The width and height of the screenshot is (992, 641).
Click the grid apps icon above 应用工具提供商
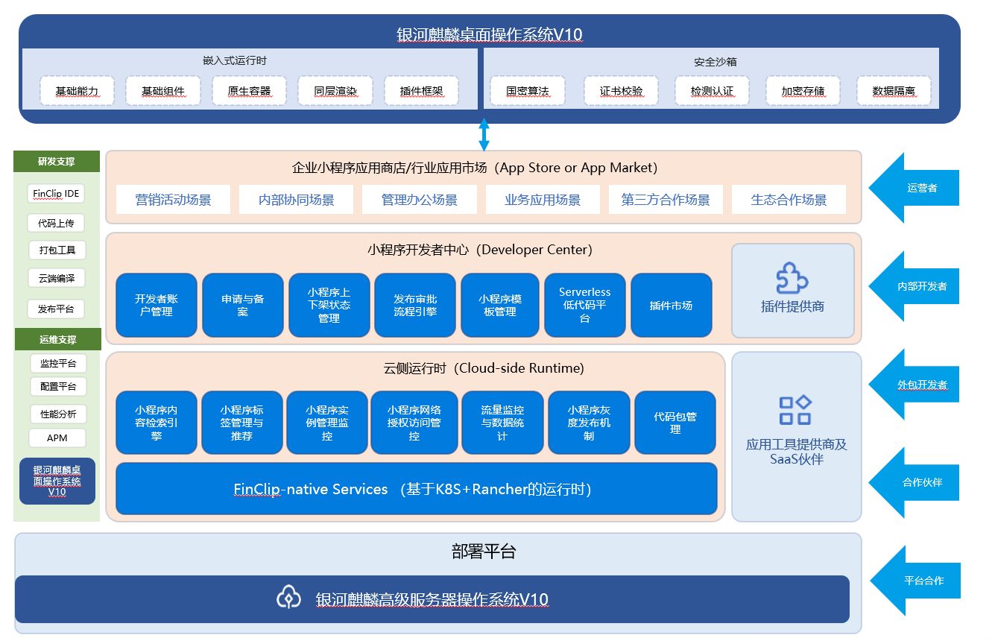[794, 410]
